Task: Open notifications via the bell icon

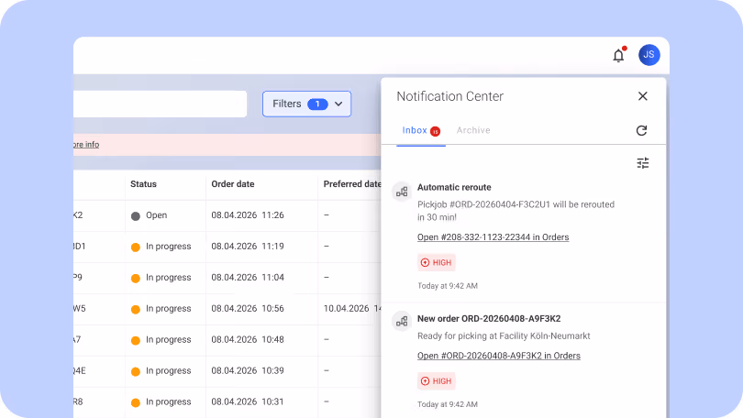Action: [x=618, y=55]
